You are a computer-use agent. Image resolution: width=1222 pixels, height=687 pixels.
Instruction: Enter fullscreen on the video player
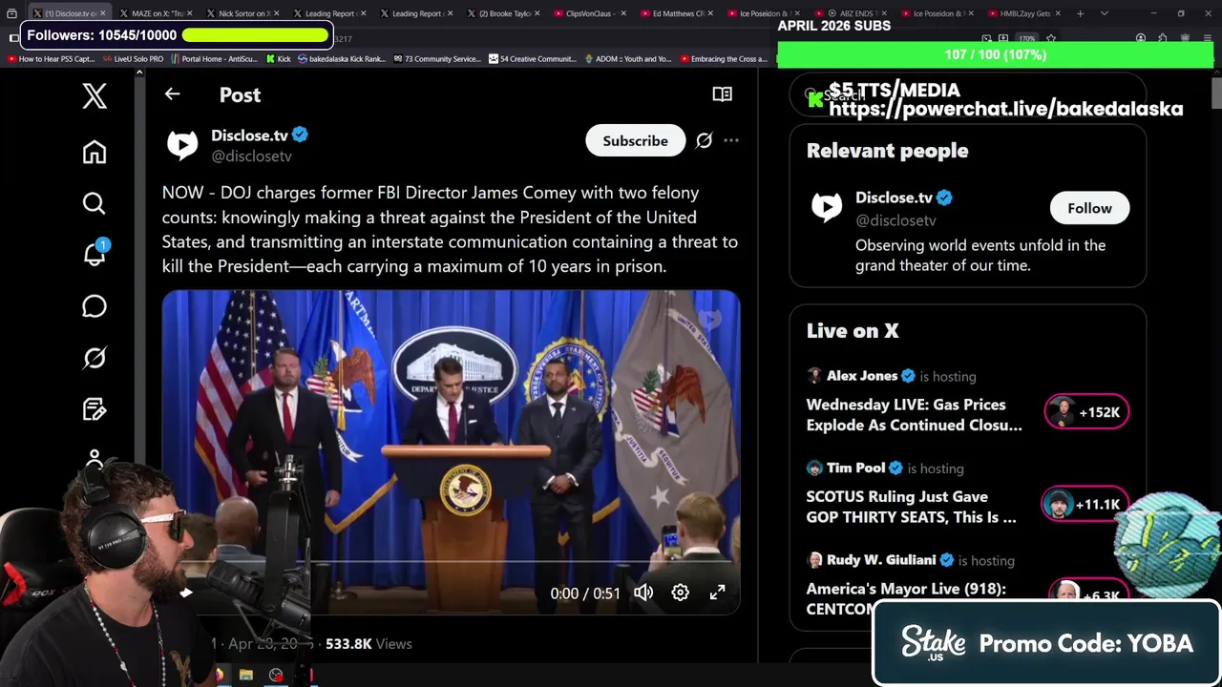717,593
